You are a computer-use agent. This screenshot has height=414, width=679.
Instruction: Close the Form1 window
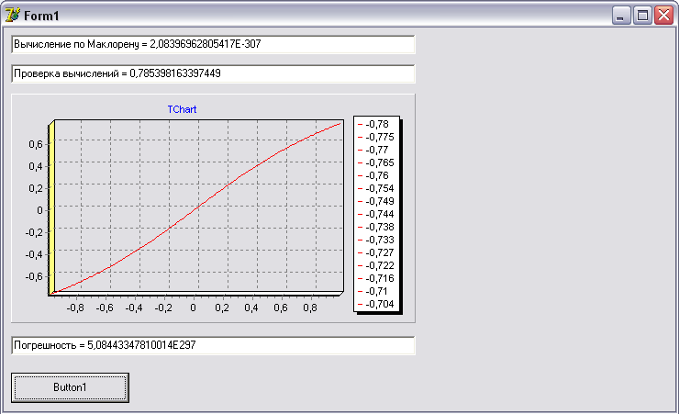pos(662,15)
